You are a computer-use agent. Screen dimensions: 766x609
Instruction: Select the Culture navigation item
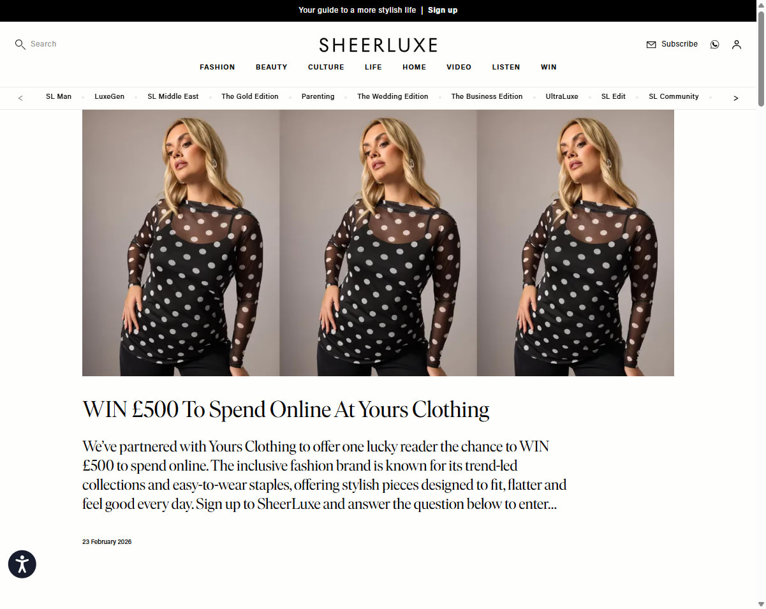[x=326, y=67]
